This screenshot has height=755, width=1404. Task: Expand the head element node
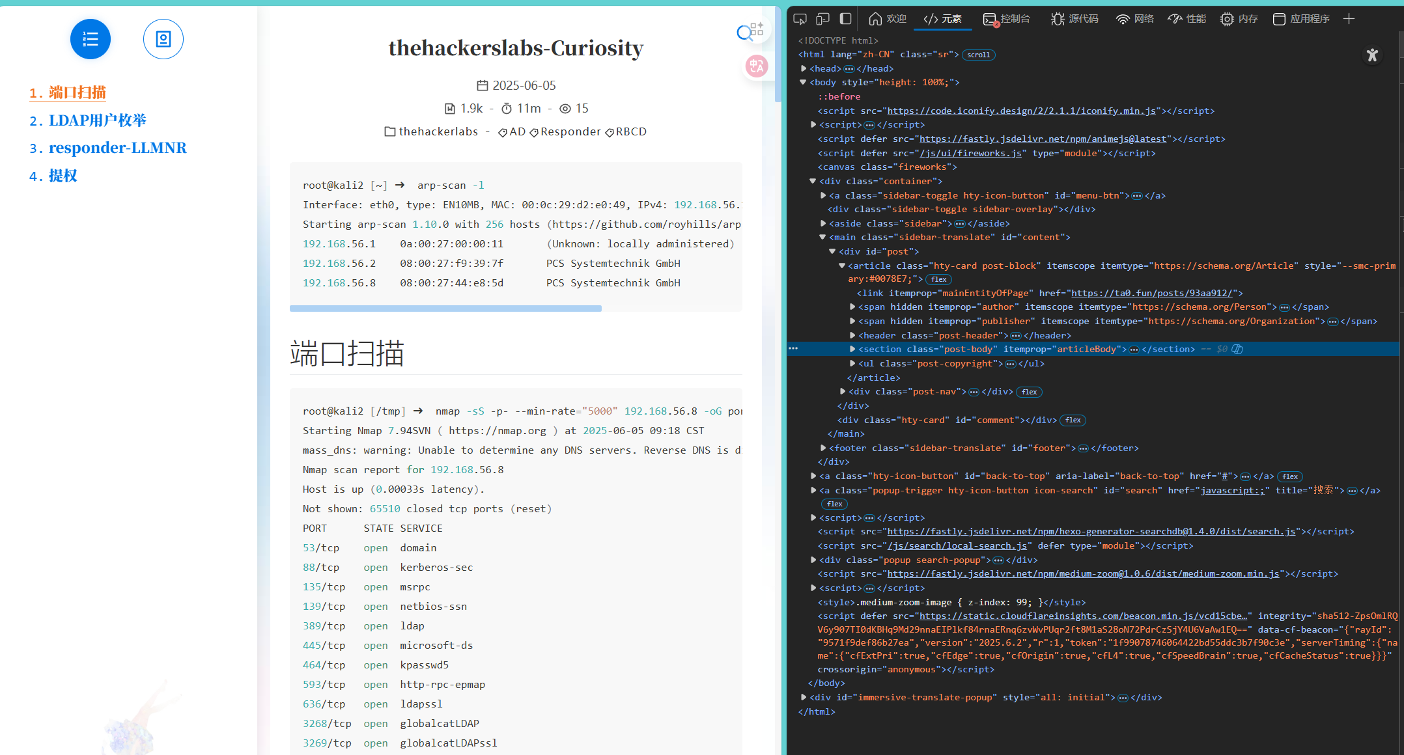(804, 68)
